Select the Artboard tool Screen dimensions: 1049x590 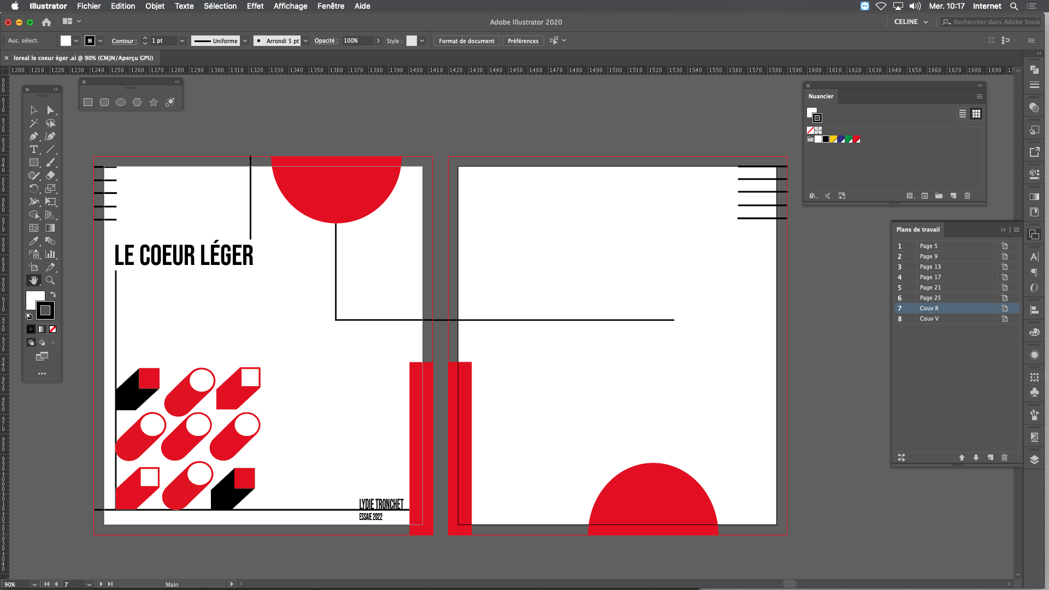(x=34, y=268)
